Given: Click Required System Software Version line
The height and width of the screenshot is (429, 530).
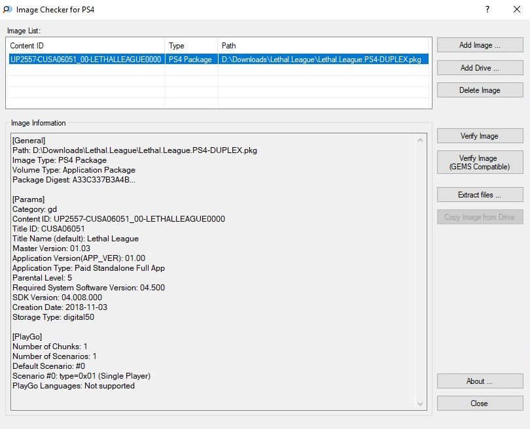Looking at the screenshot, I should [x=88, y=288].
